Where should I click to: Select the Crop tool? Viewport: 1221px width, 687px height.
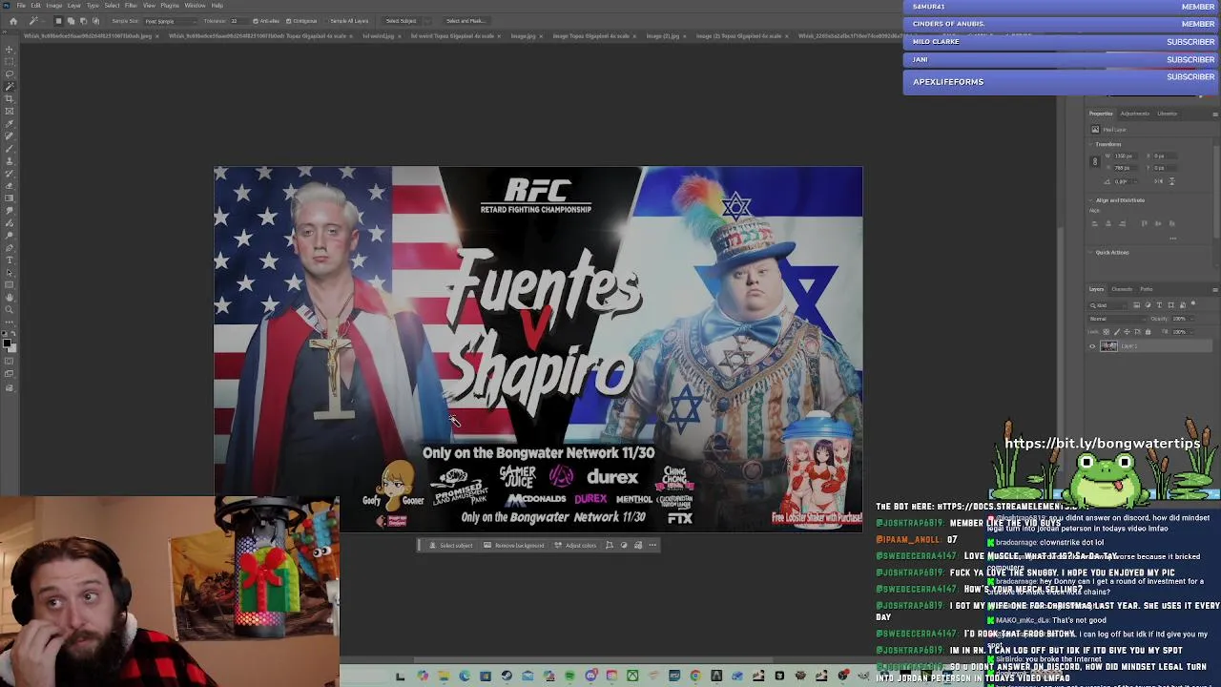click(x=10, y=98)
